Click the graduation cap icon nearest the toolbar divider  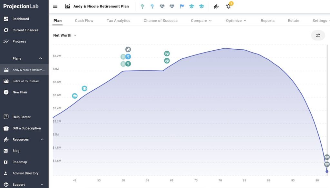tap(202, 6)
